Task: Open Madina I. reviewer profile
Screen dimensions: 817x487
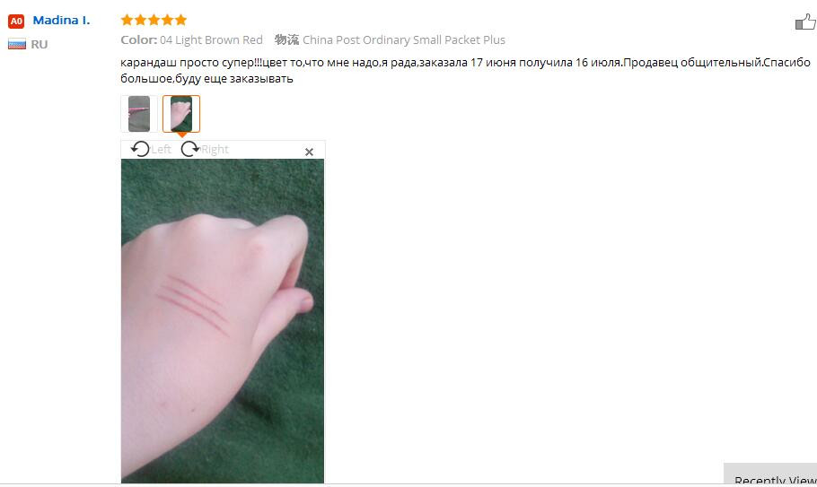Action: 61,21
